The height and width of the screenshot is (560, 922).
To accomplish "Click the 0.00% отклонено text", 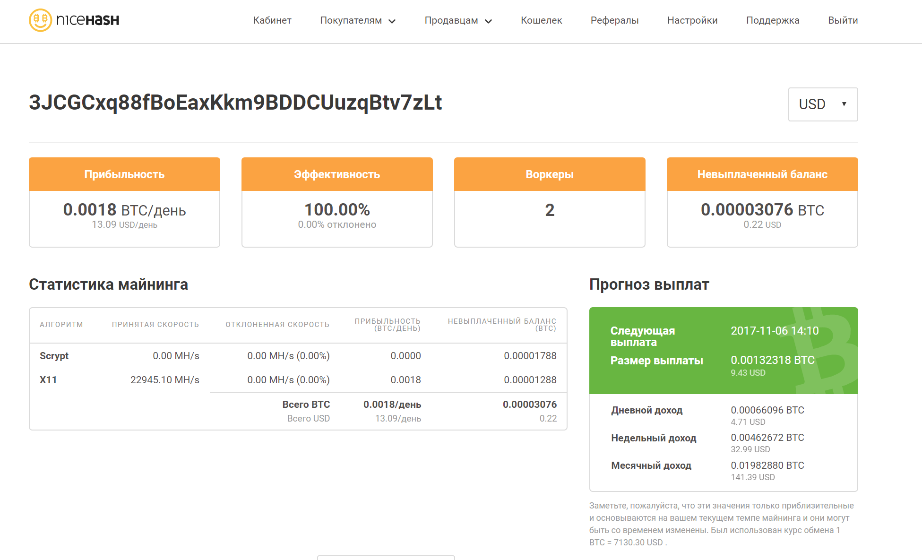I will [x=337, y=225].
